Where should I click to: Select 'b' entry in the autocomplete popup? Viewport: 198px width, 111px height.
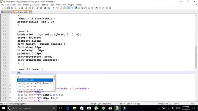tap(35, 77)
